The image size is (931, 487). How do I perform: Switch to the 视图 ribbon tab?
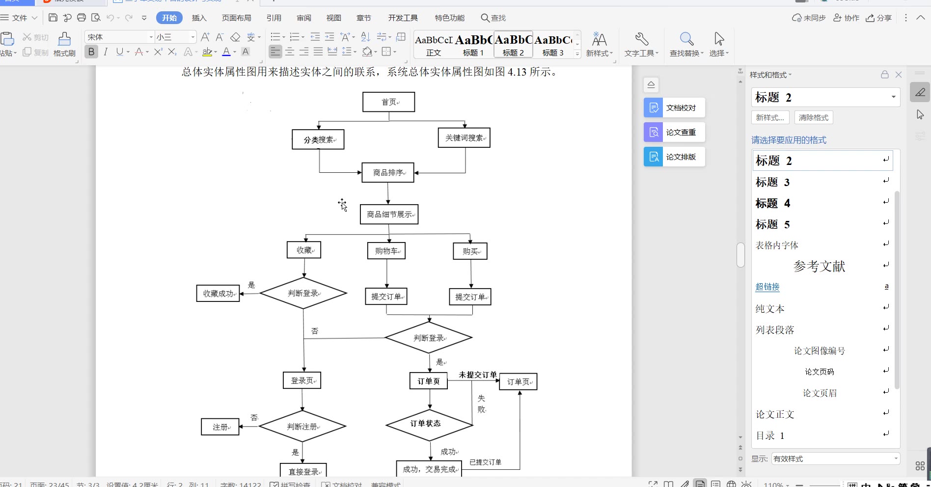click(333, 18)
